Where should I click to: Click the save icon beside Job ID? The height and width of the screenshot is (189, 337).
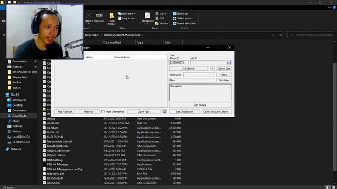coord(229,62)
